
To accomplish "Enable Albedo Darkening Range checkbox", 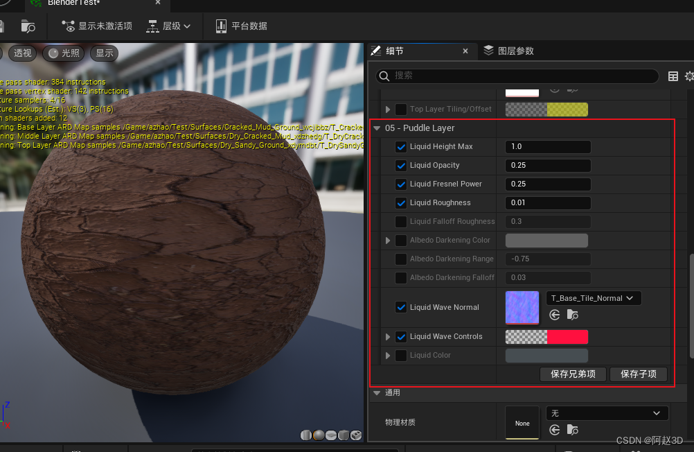I will click(x=401, y=259).
